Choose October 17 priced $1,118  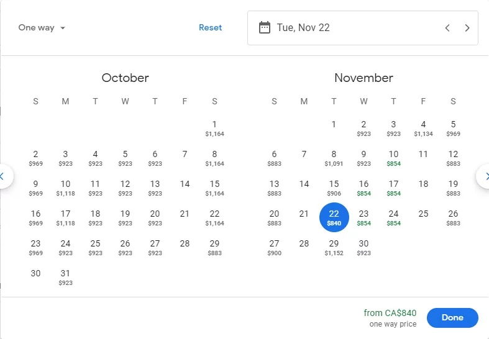click(x=65, y=217)
